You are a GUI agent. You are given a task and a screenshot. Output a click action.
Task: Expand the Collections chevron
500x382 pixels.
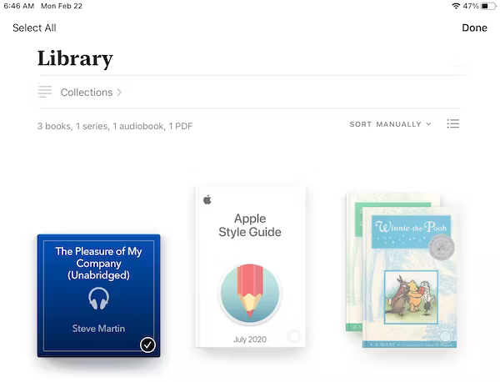[x=119, y=92]
